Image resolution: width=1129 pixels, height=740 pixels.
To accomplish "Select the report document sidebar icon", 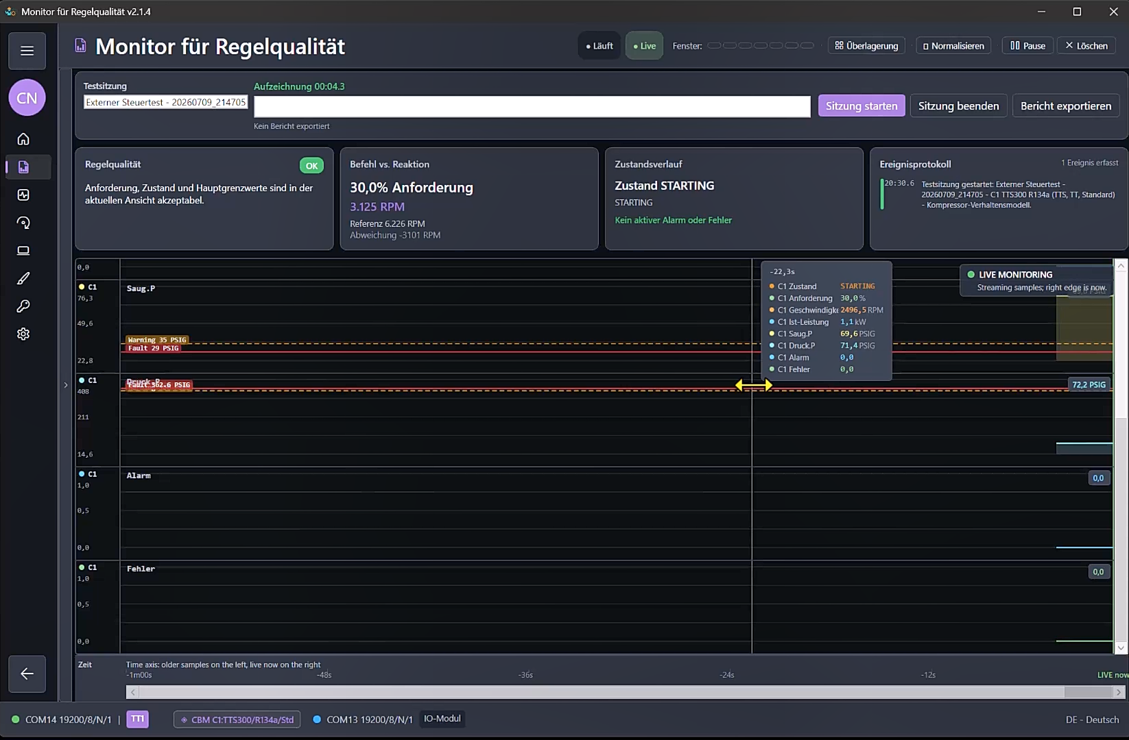I will point(23,167).
